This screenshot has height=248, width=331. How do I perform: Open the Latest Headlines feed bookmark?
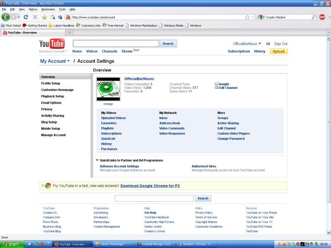click(x=61, y=26)
